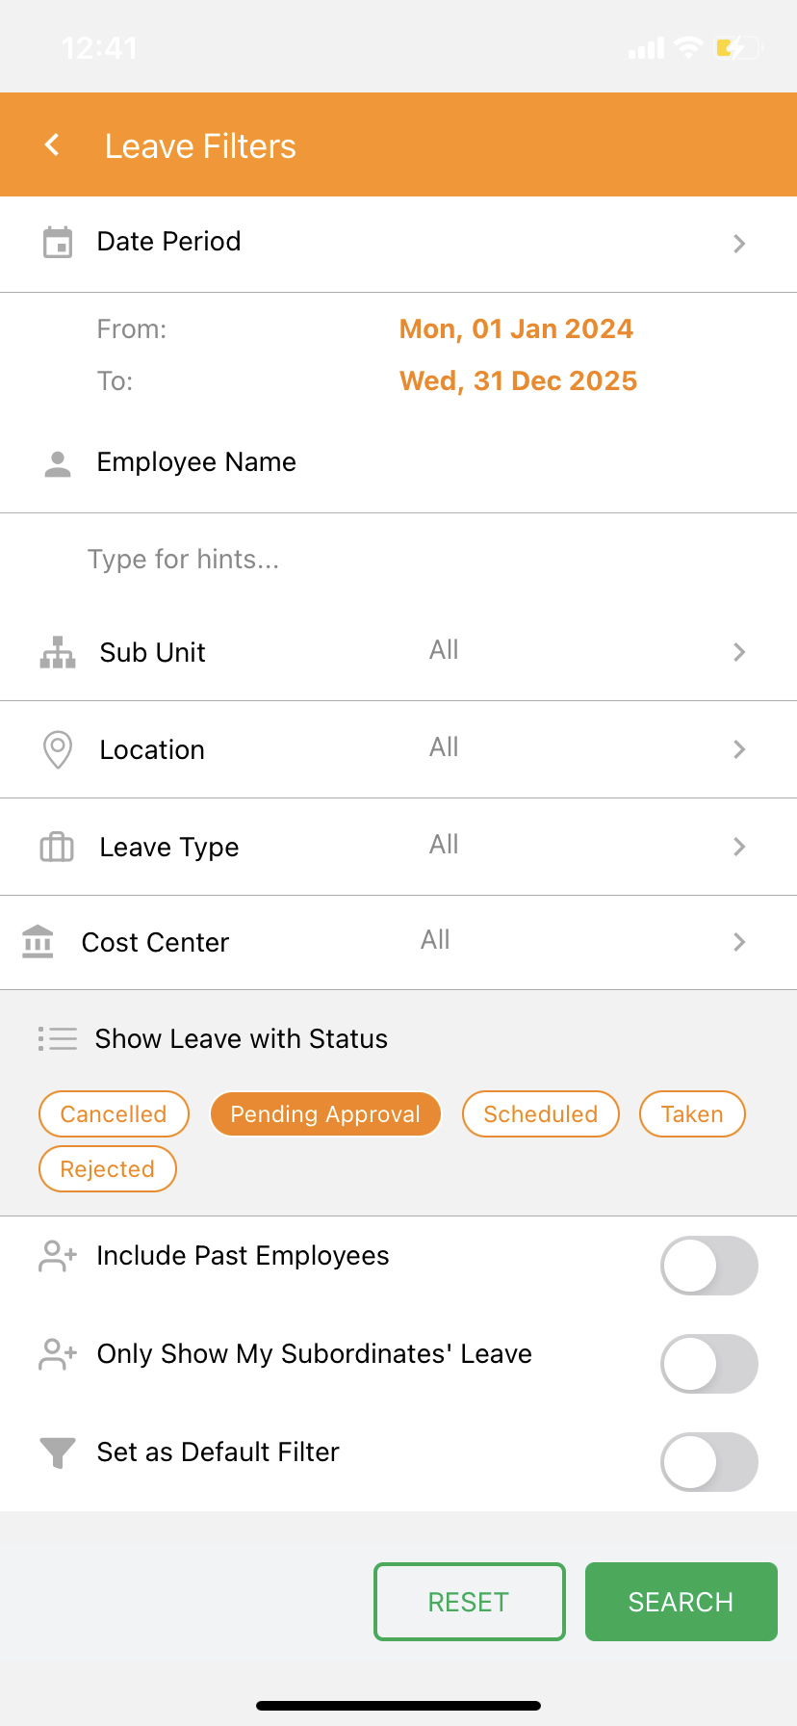This screenshot has height=1726, width=797.
Task: Tap the From date value
Action: tap(516, 329)
